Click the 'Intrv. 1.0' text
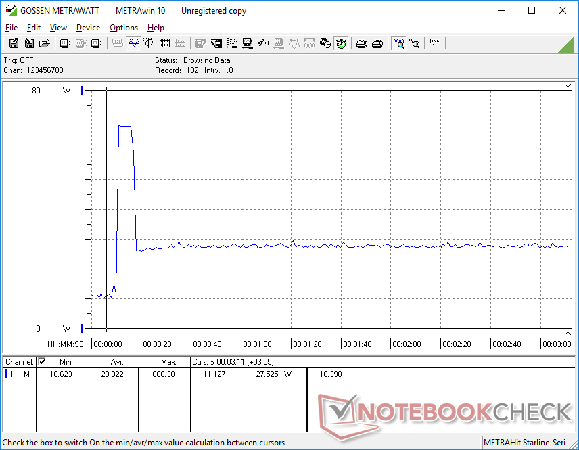Screen dimensions: 579x450 click(218, 70)
